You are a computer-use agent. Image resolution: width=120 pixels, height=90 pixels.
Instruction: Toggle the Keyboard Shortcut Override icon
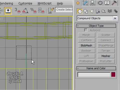pos(8,11)
